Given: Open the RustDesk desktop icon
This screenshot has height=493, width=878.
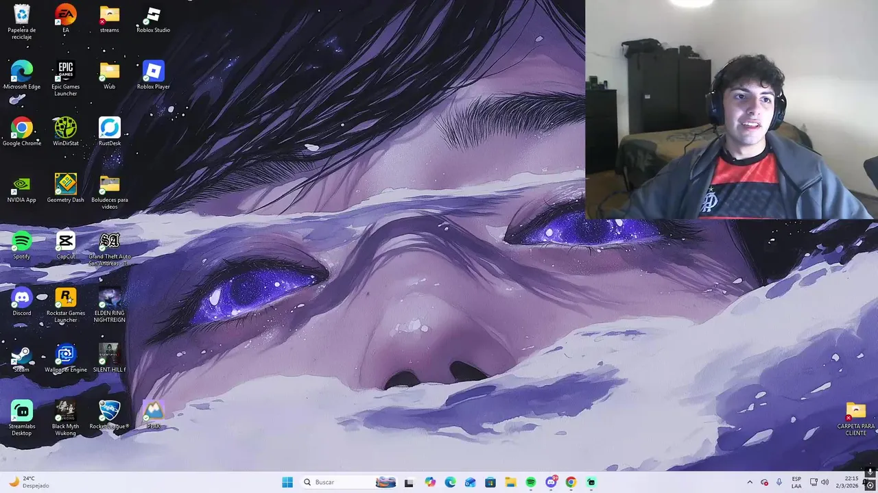Looking at the screenshot, I should coord(110,132).
